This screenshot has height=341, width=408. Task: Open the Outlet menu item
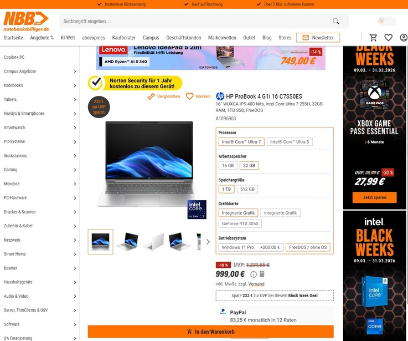249,38
